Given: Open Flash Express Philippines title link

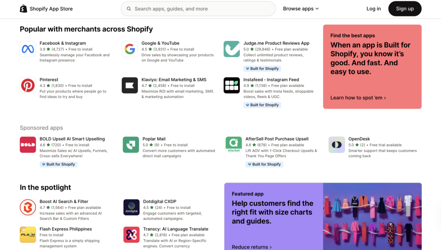Looking at the screenshot, I should click(66, 229).
